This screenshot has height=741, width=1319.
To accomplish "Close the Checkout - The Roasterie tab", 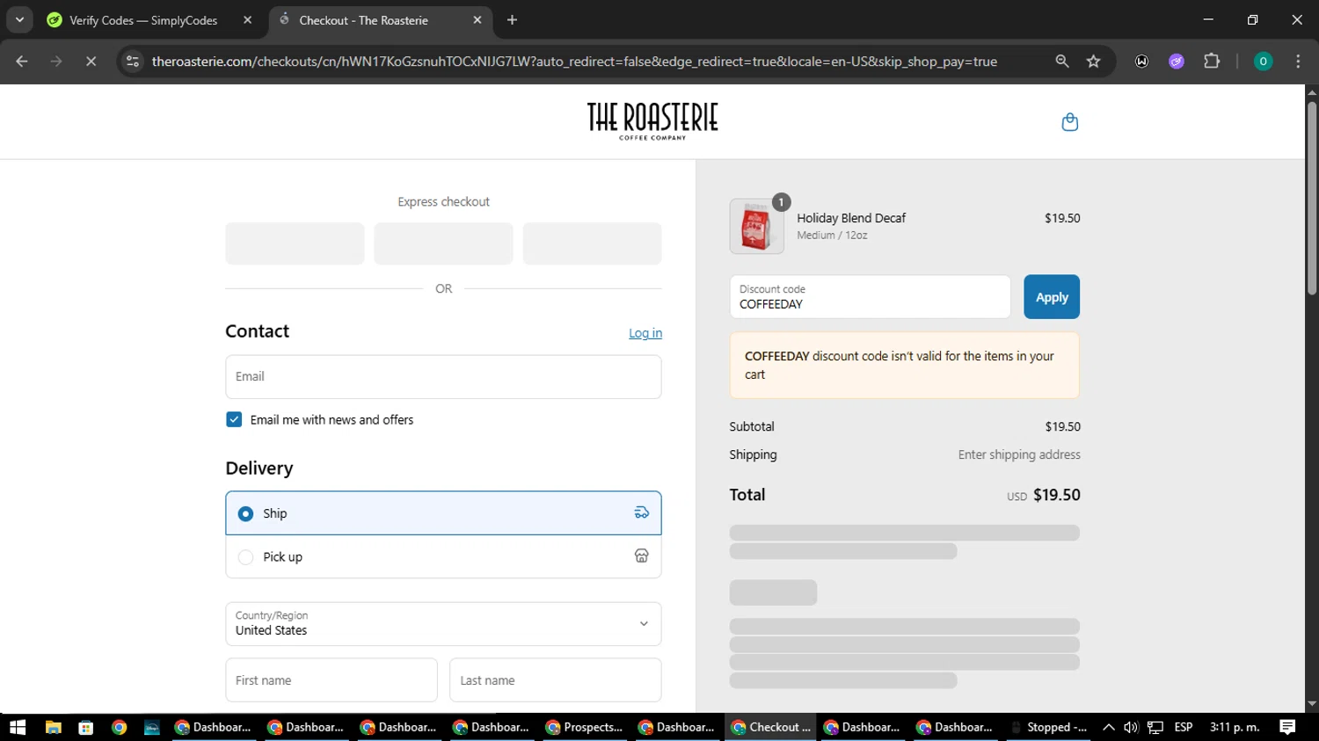I will point(477,20).
